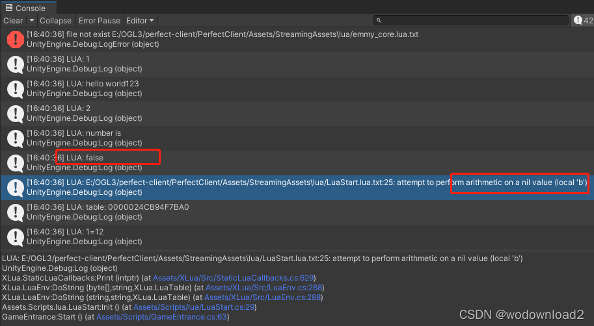Click the Console tab list icon
The height and width of the screenshot is (326, 594).
[x=8, y=8]
